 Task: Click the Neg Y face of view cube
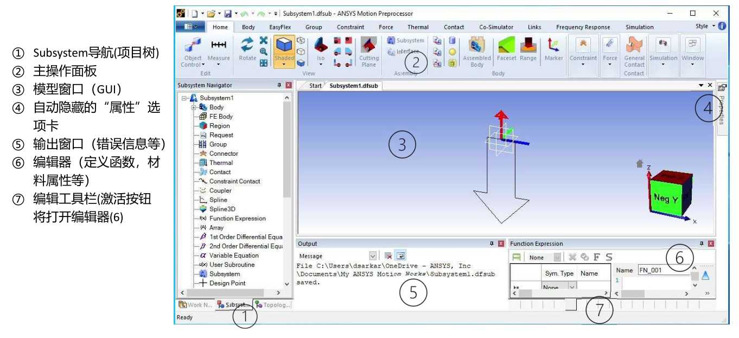[665, 199]
